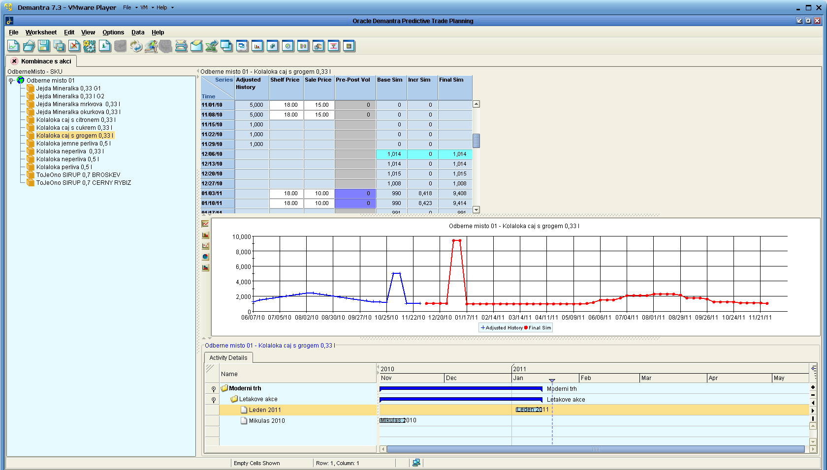Send worksheet with the envelope icon
The image size is (827, 470).
point(196,46)
